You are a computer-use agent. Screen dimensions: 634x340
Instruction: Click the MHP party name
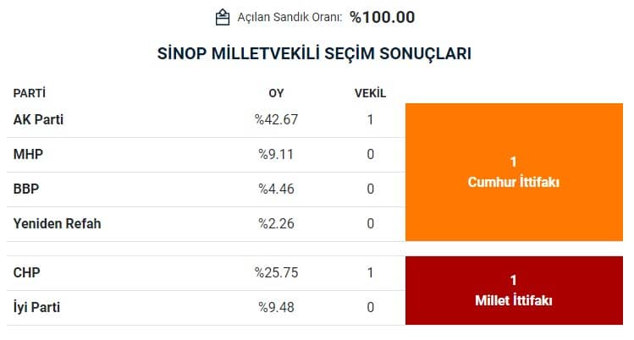click(x=28, y=154)
